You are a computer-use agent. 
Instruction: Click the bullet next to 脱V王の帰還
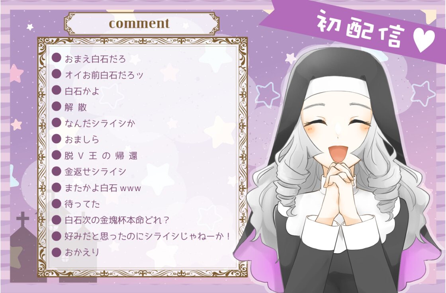[57, 155]
